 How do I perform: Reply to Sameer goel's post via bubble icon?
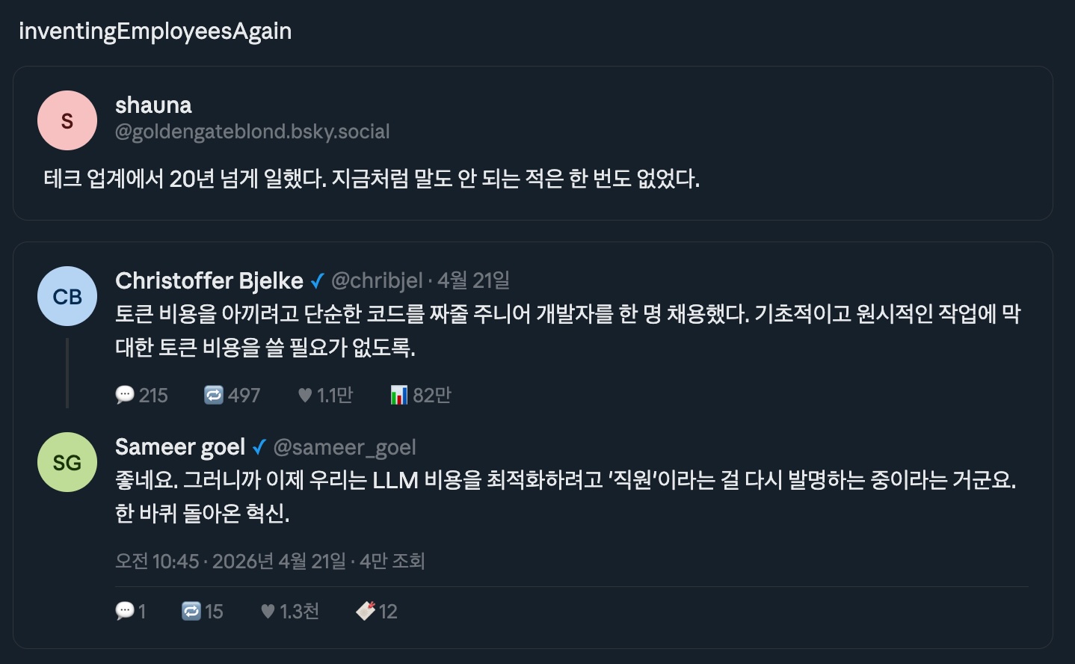point(125,612)
